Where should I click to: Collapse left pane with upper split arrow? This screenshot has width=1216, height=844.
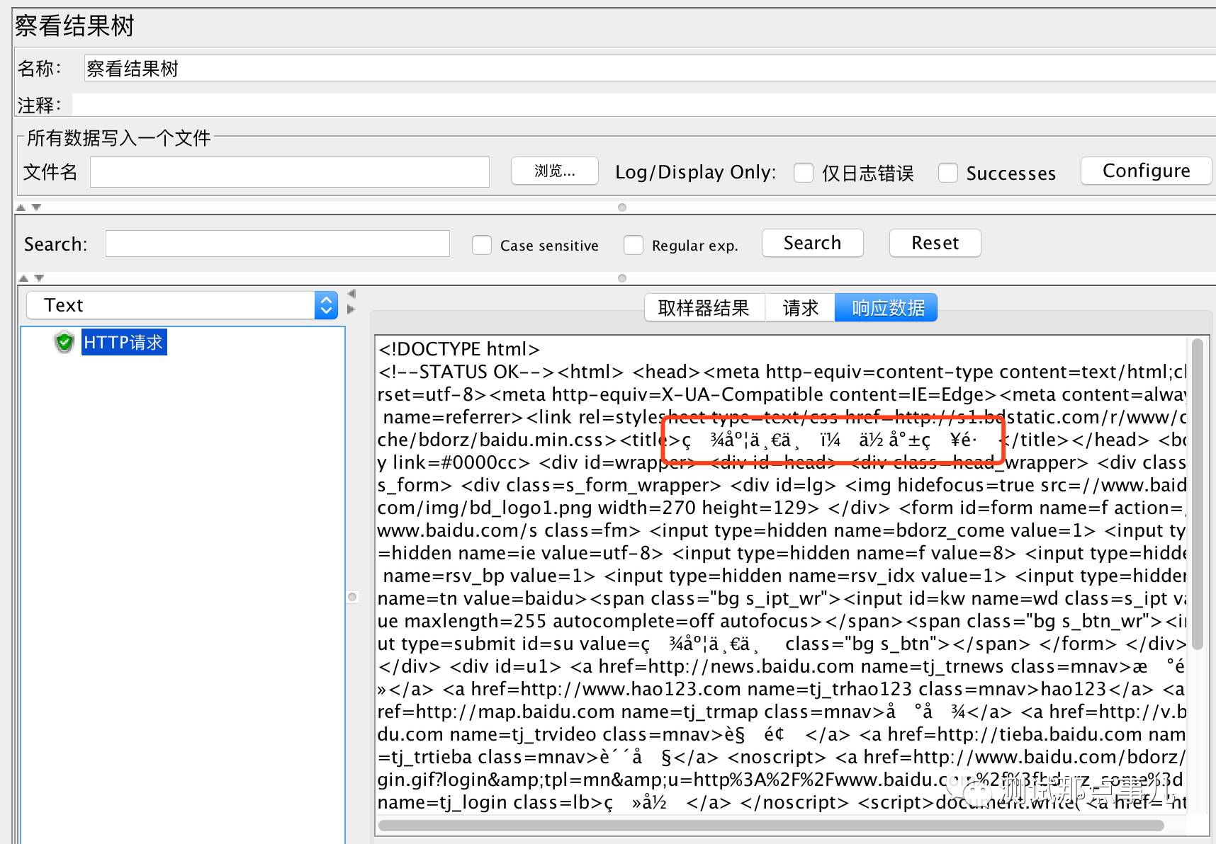(x=351, y=293)
